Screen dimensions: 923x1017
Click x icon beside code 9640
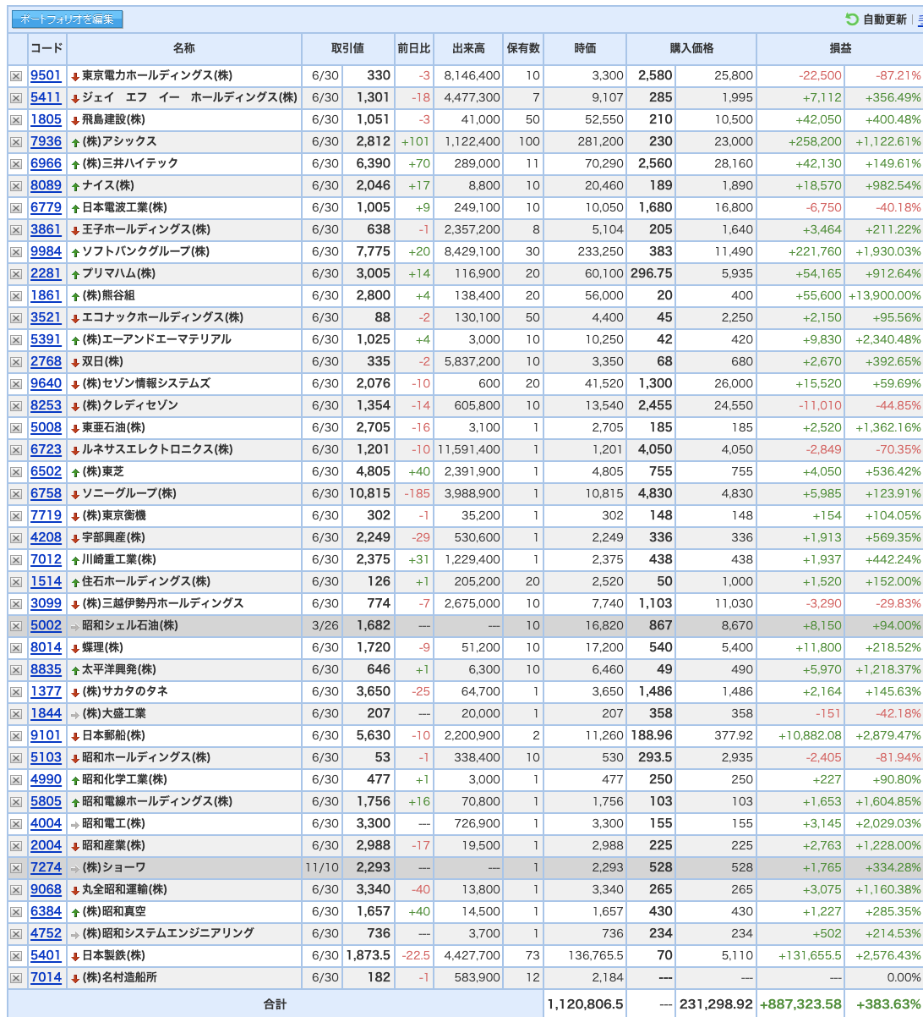coord(16,384)
